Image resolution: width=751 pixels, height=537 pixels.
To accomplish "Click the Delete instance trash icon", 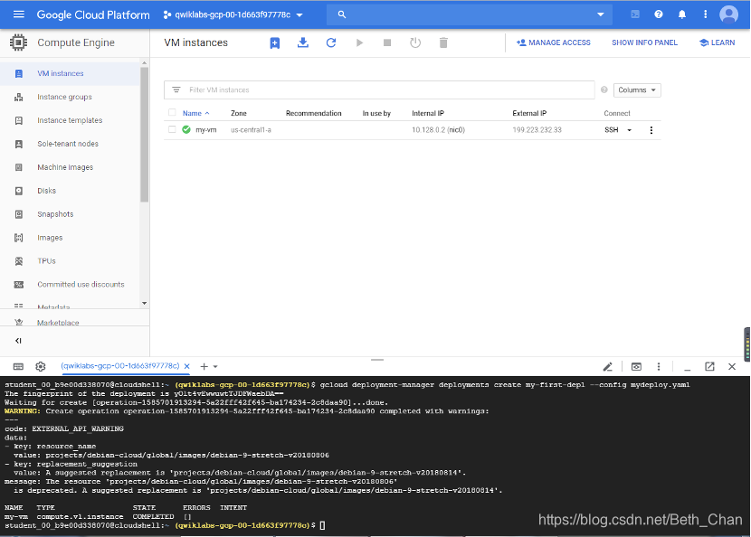I will pyautogui.click(x=443, y=43).
